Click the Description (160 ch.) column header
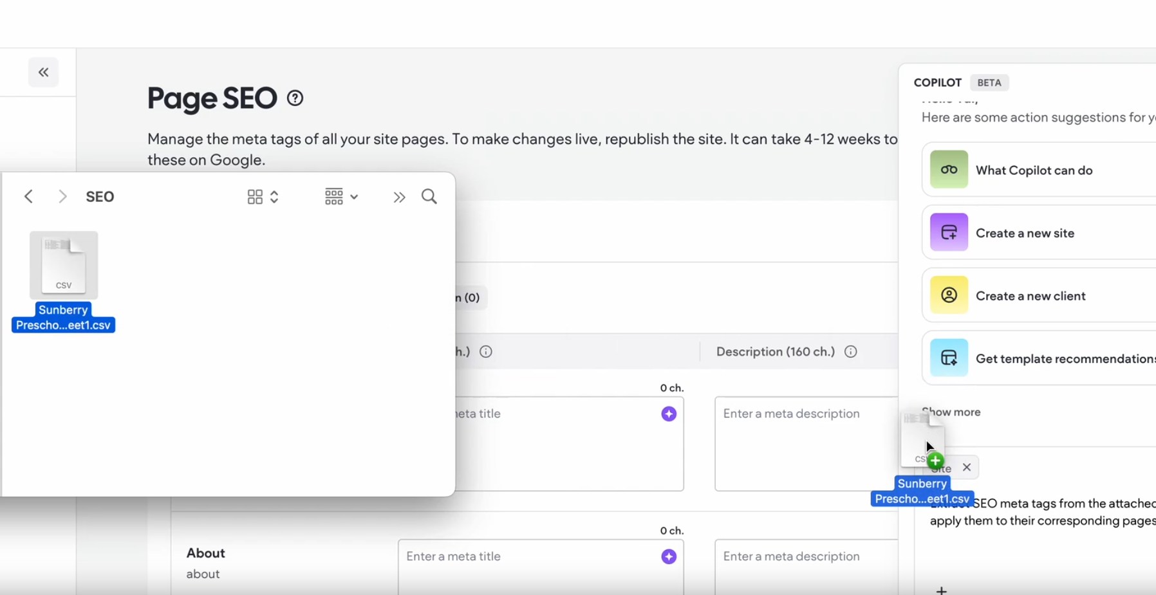Screen dimensions: 1156x595 [776, 352]
